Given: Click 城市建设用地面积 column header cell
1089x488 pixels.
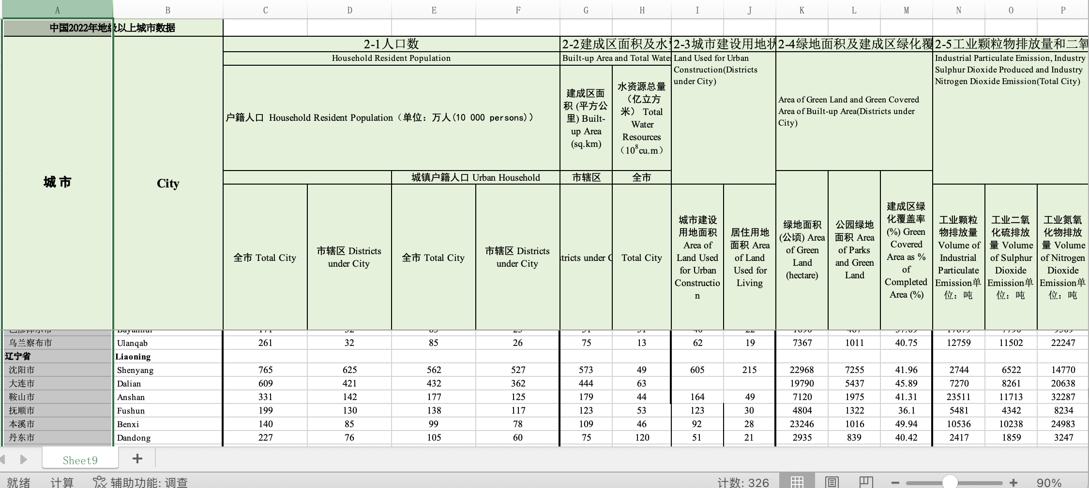Looking at the screenshot, I should coord(697,257).
